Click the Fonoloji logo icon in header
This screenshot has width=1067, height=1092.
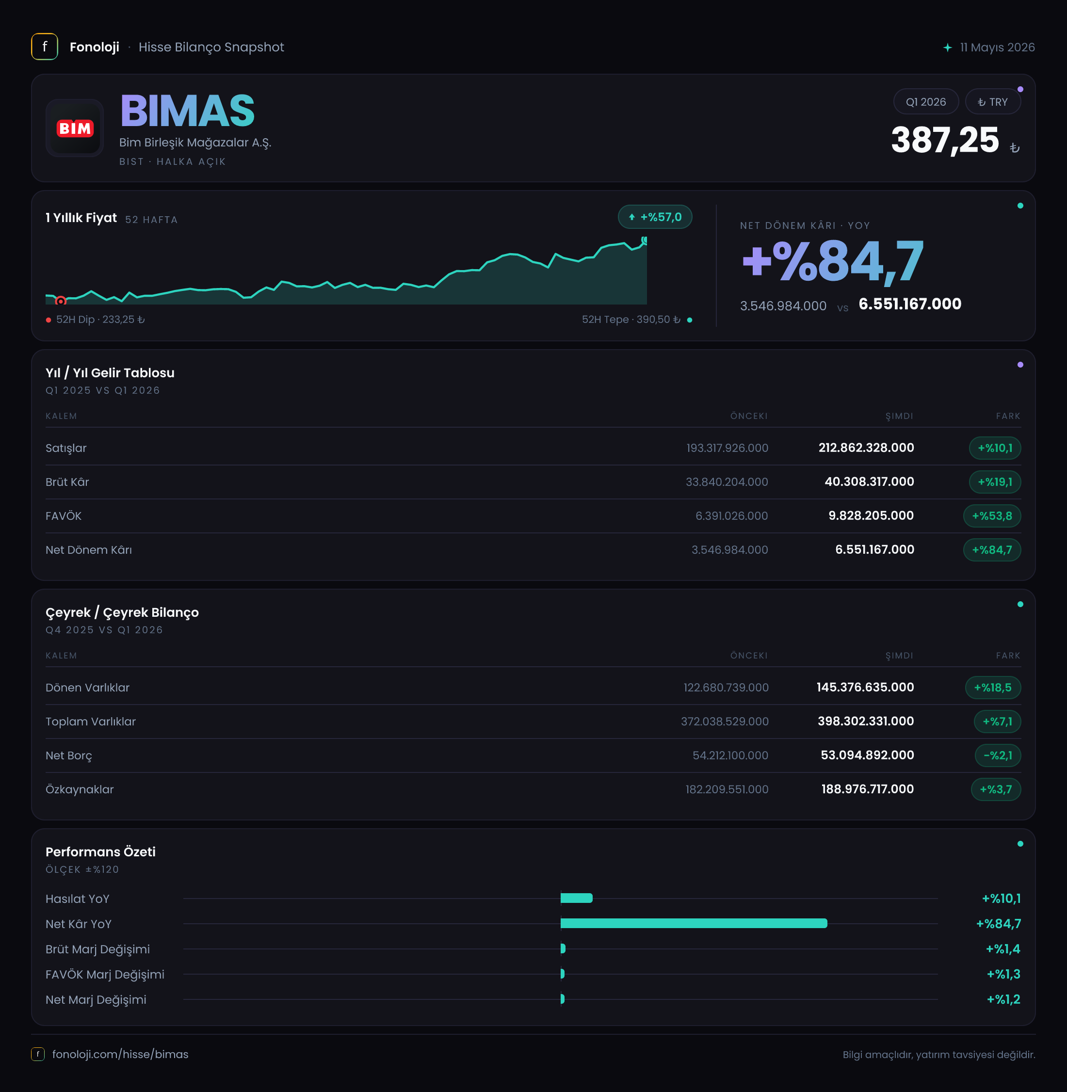click(44, 47)
